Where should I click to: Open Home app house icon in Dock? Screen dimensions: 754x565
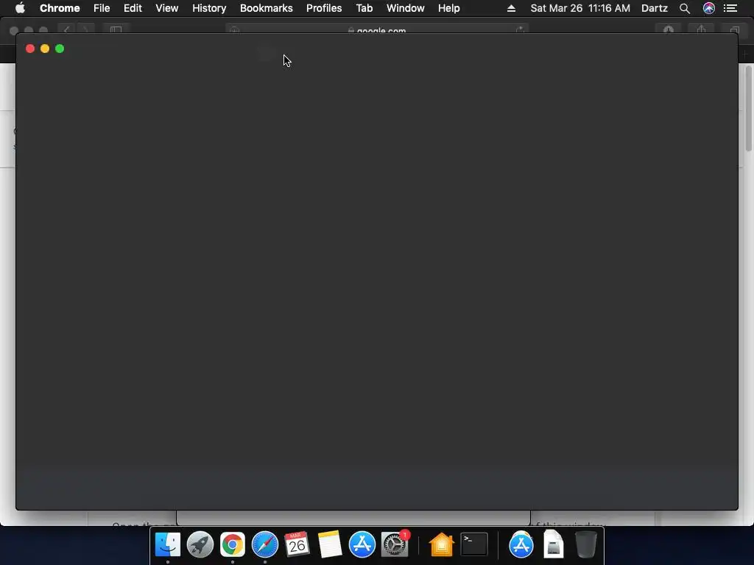coord(442,544)
